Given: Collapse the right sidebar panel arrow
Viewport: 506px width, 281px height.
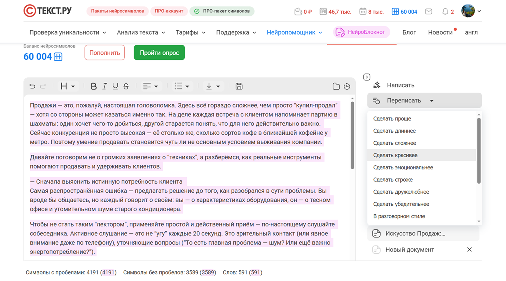Looking at the screenshot, I should (367, 77).
